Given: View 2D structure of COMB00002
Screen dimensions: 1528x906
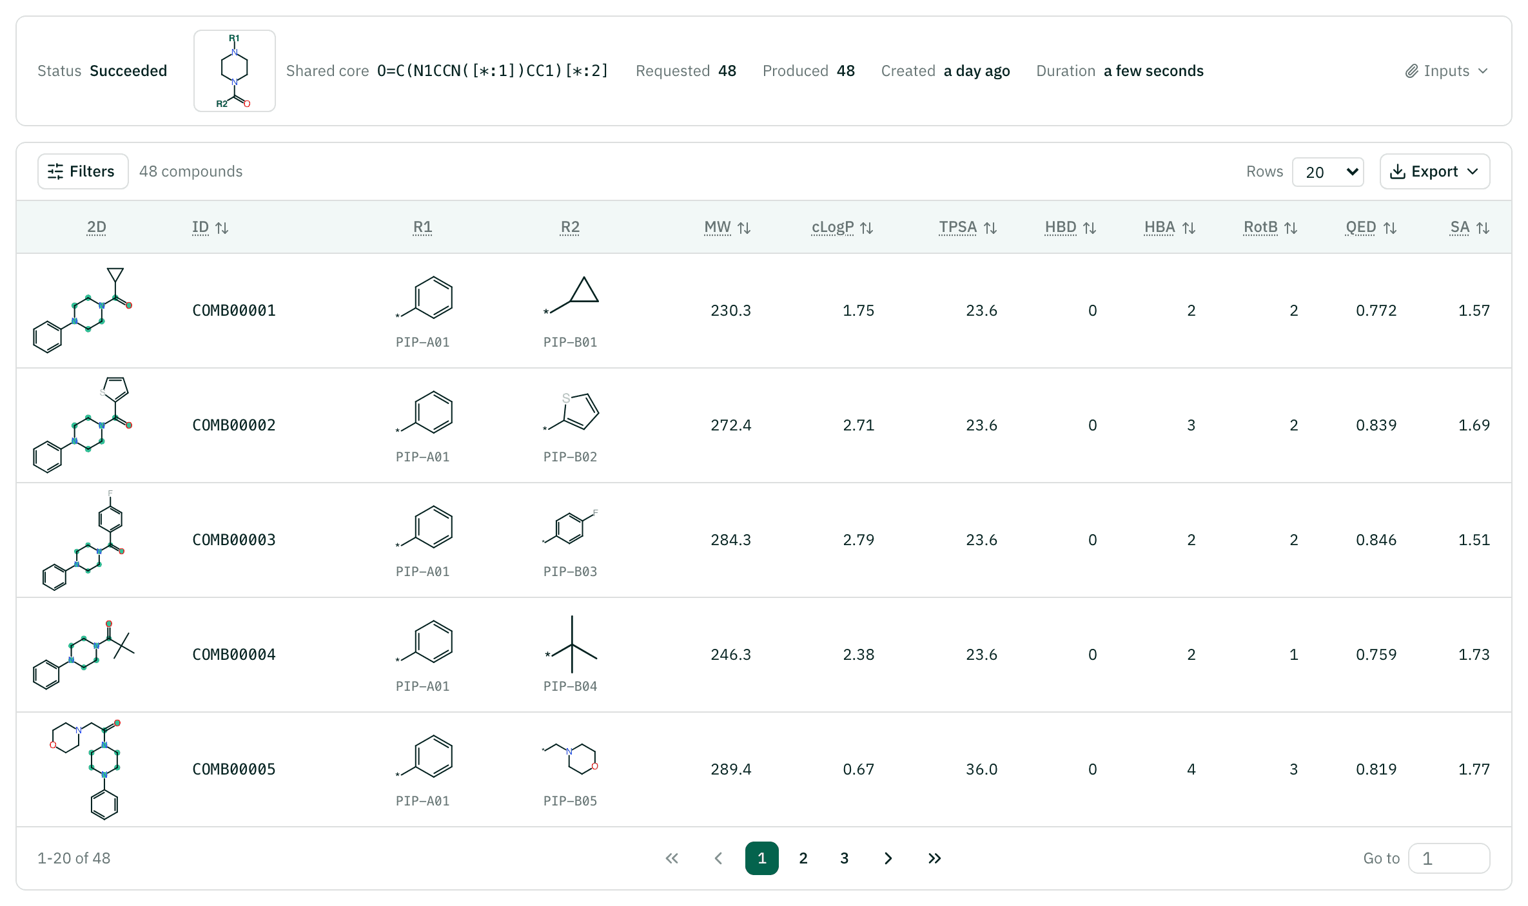Looking at the screenshot, I should click(83, 425).
